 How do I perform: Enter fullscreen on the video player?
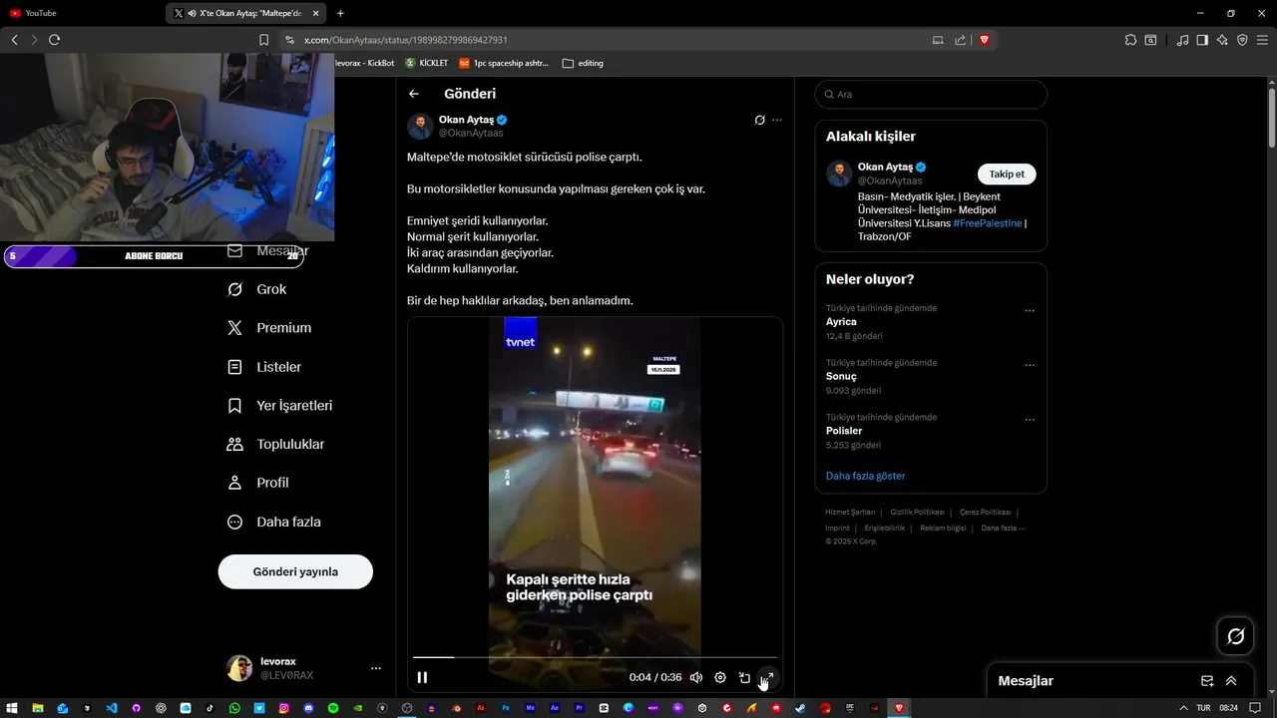point(768,677)
